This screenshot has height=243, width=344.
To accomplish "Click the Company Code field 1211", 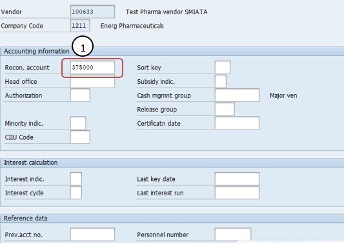I will pyautogui.click(x=80, y=26).
